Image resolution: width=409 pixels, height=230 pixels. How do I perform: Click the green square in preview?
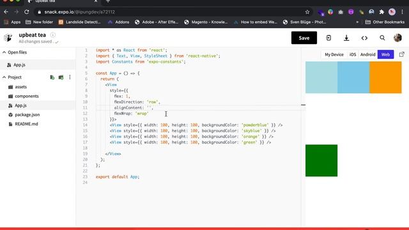coord(321,160)
